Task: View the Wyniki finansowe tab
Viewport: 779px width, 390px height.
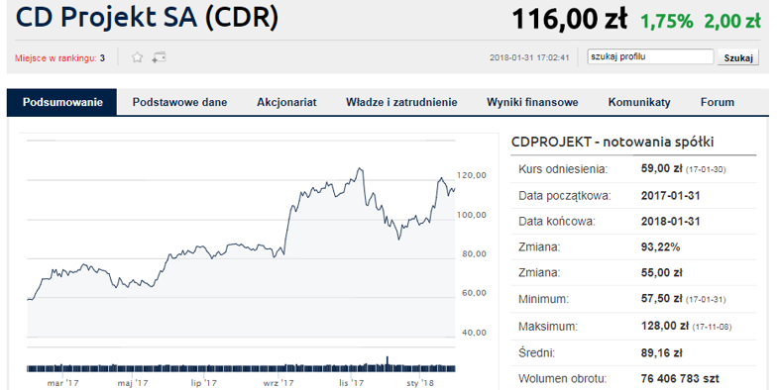Action: (x=532, y=102)
